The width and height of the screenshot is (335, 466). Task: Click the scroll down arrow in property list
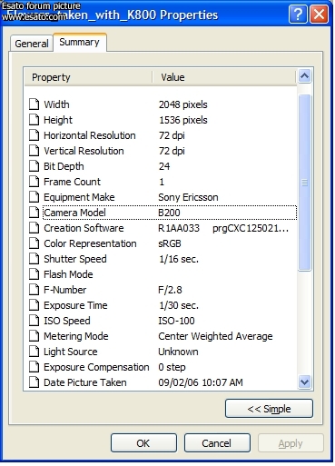pos(304,382)
